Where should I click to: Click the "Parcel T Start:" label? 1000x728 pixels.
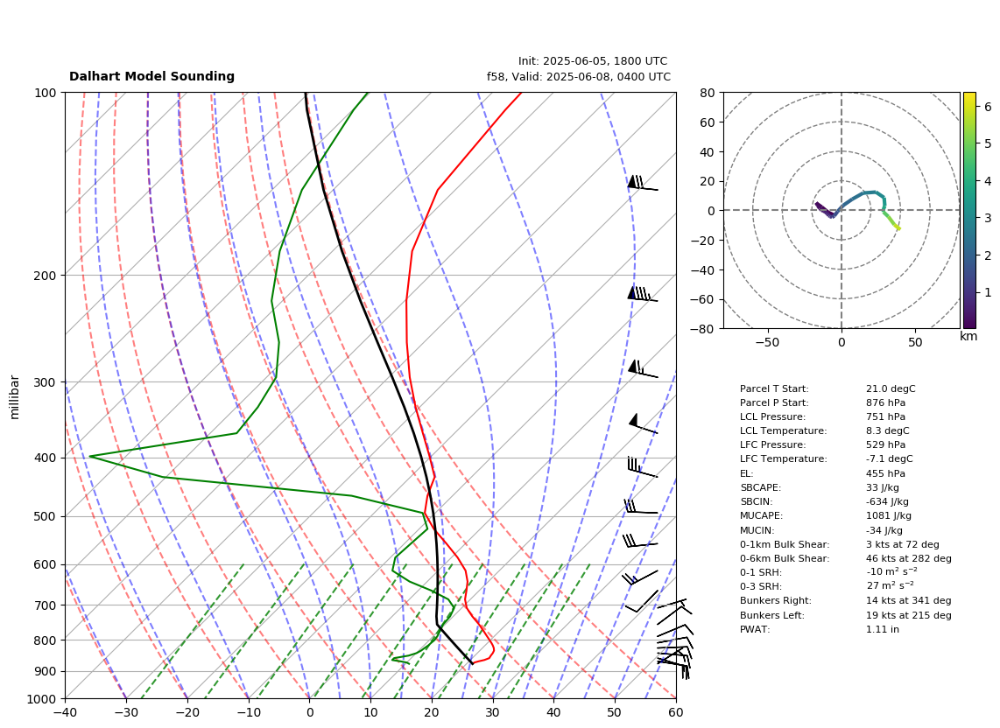point(773,388)
